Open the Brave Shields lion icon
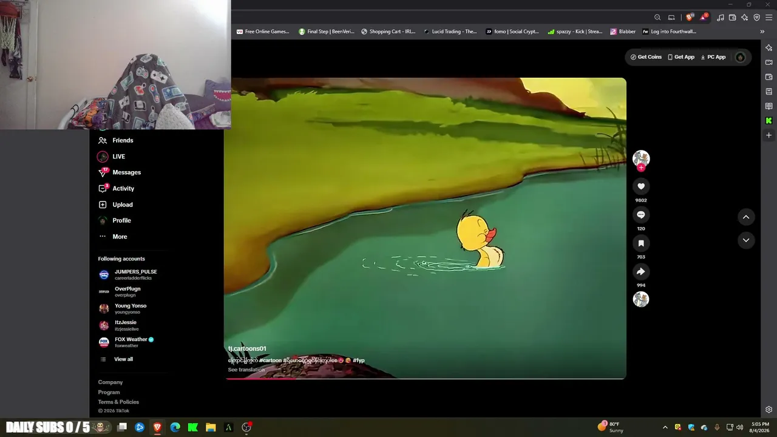Viewport: 777px width, 437px height. coord(689,18)
